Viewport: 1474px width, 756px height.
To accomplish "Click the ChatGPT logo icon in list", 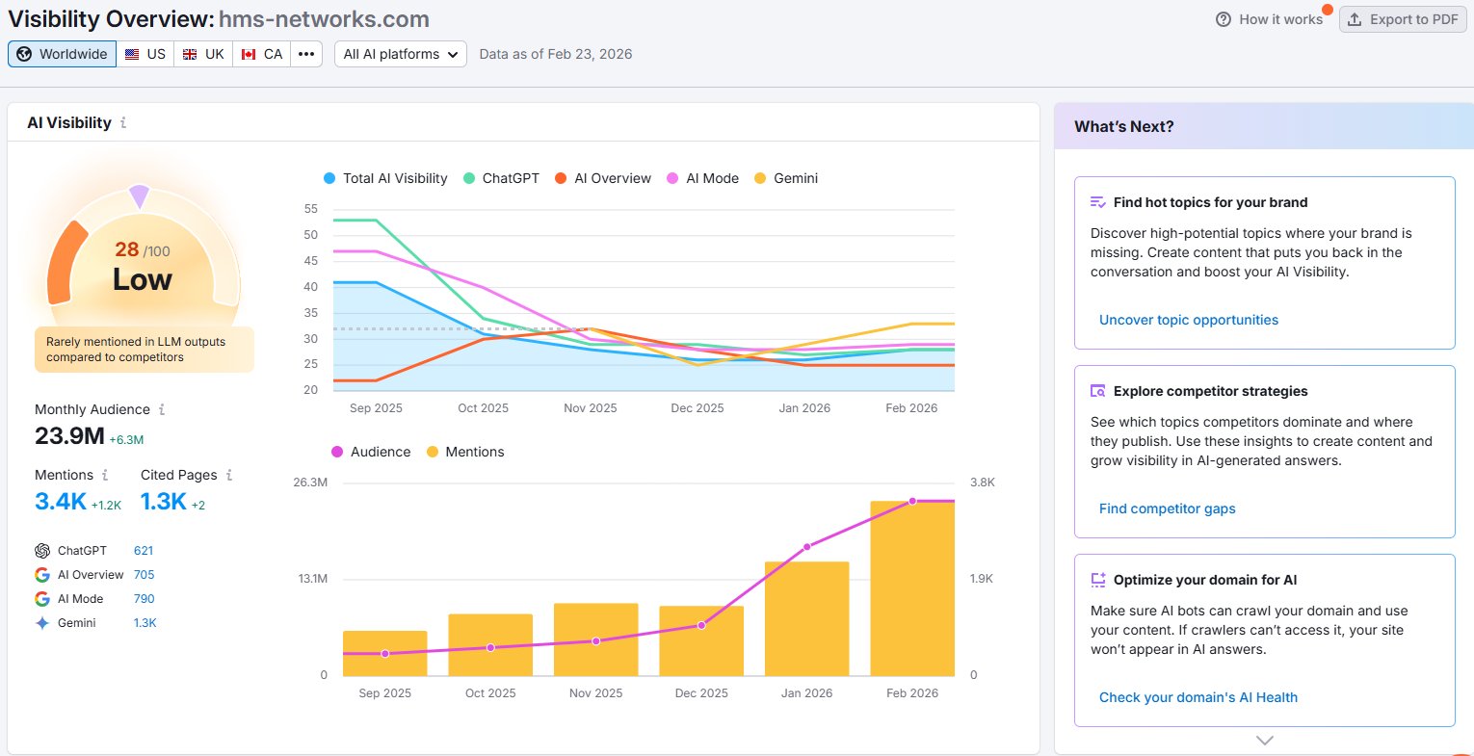I will pos(42,551).
